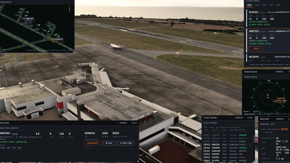Click the EXM01A SID value
This screenshot has width=290, height=163.
click(90, 133)
